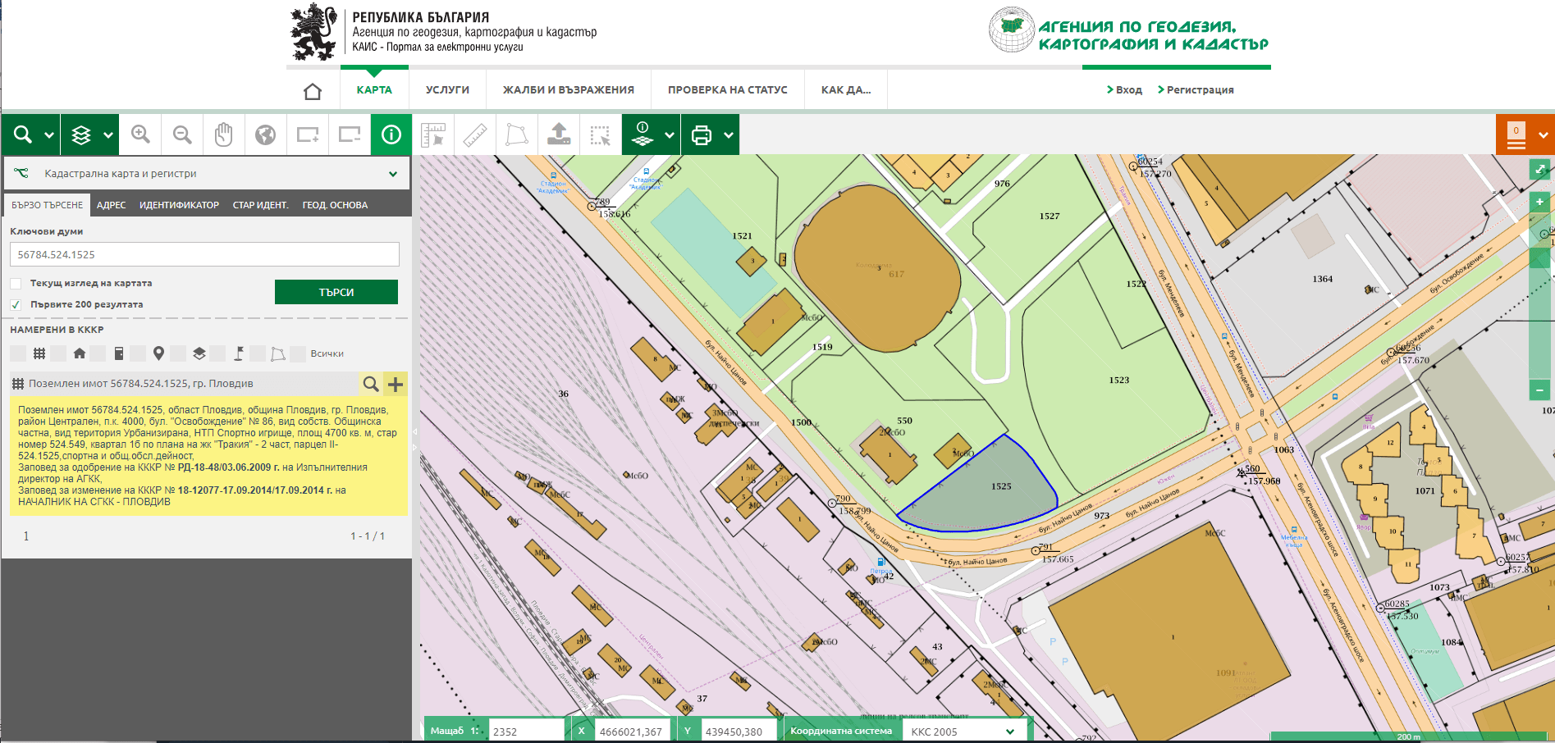The width and height of the screenshot is (1555, 743).
Task: Uncheck 'Първите 200 резултата' checkbox
Action: click(x=16, y=305)
